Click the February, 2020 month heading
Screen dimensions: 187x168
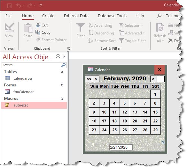125,78
